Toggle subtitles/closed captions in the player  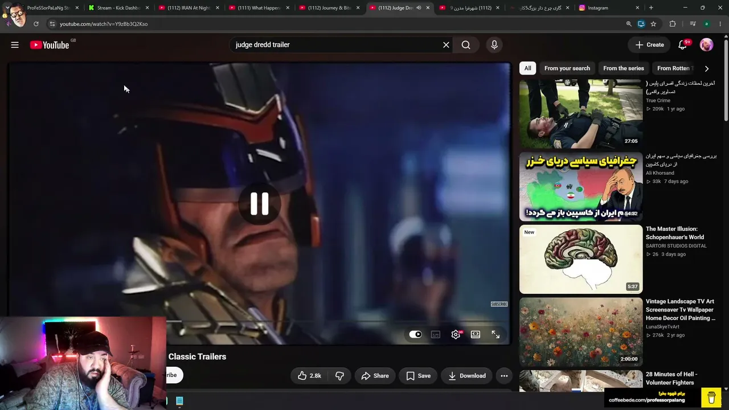[x=436, y=334]
